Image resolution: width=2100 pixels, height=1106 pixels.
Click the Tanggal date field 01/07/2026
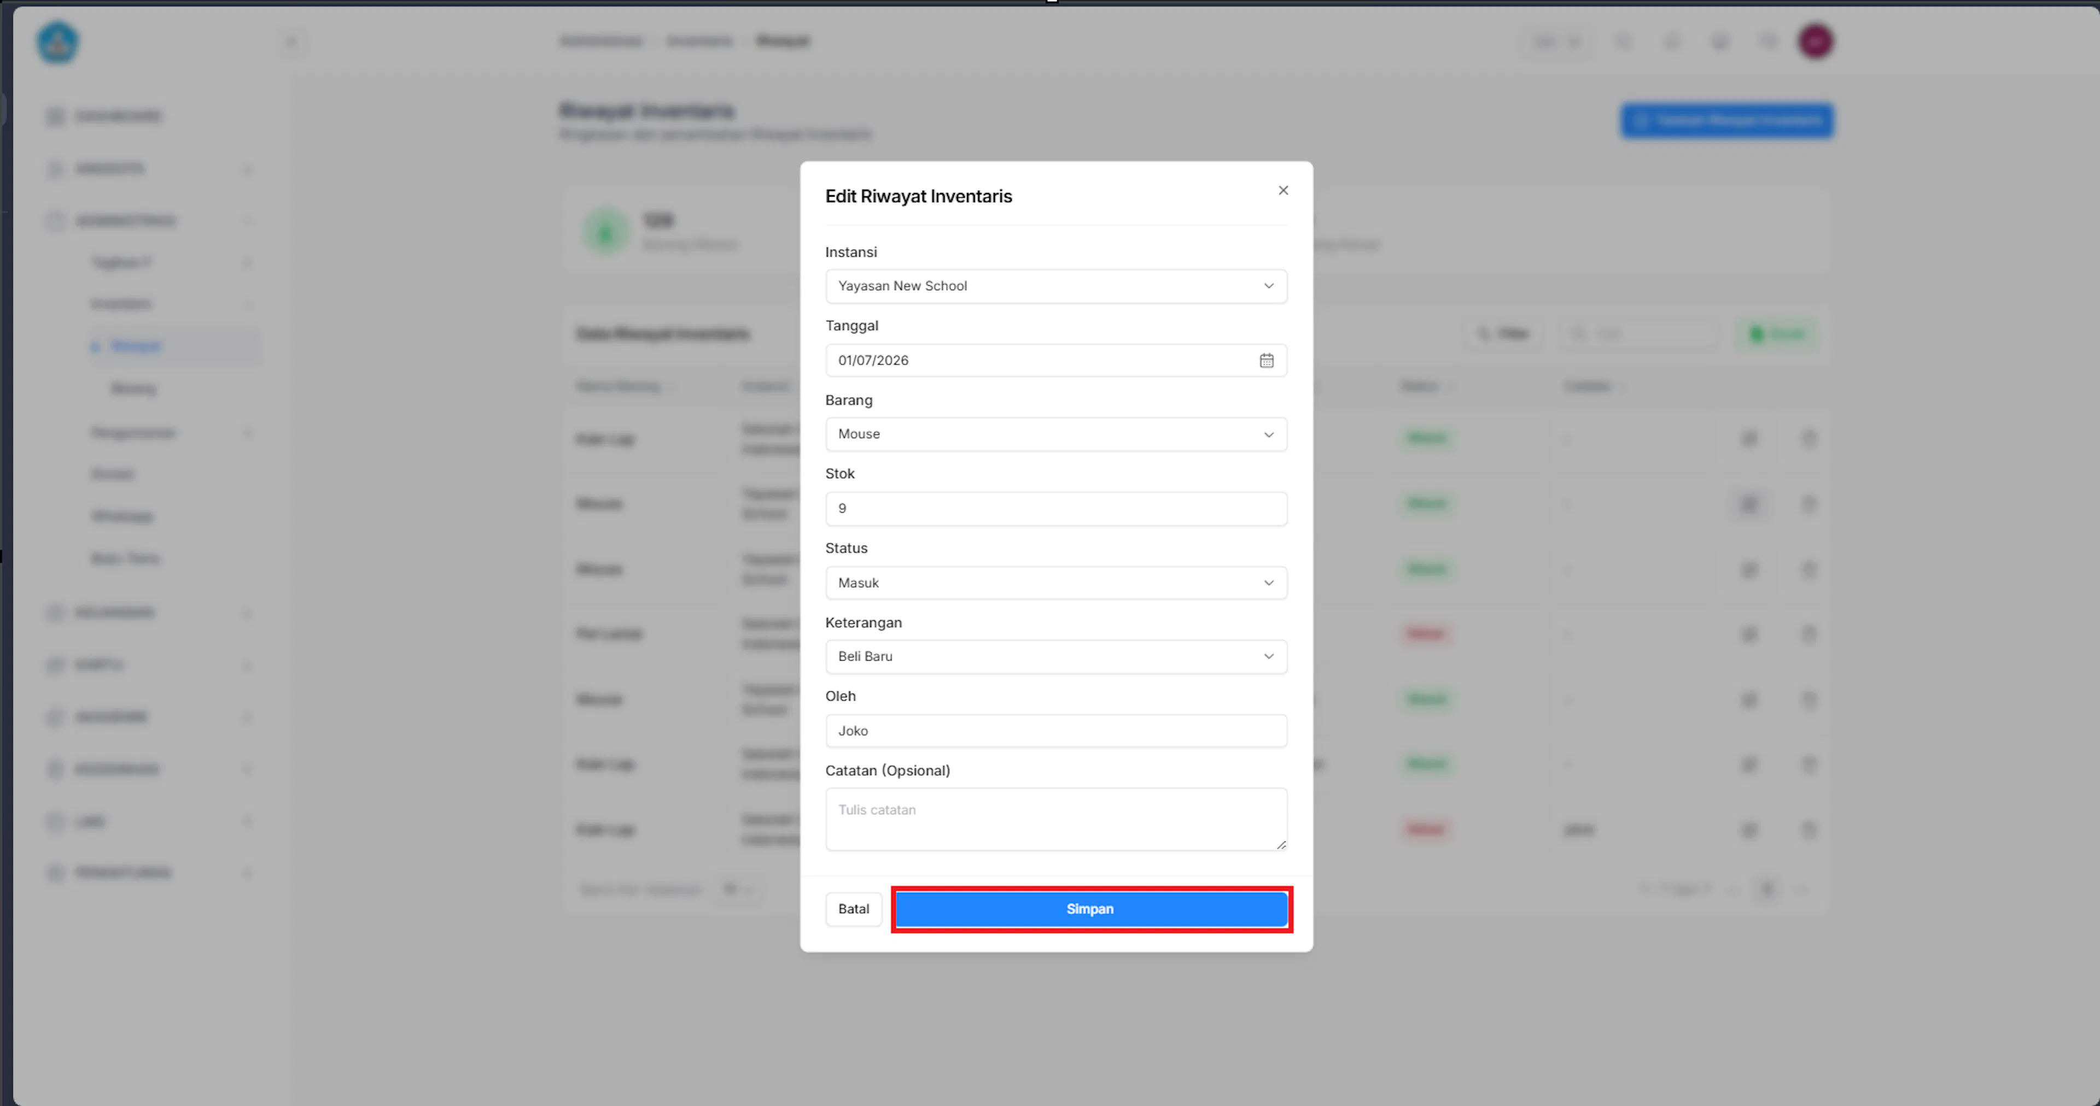click(1055, 361)
